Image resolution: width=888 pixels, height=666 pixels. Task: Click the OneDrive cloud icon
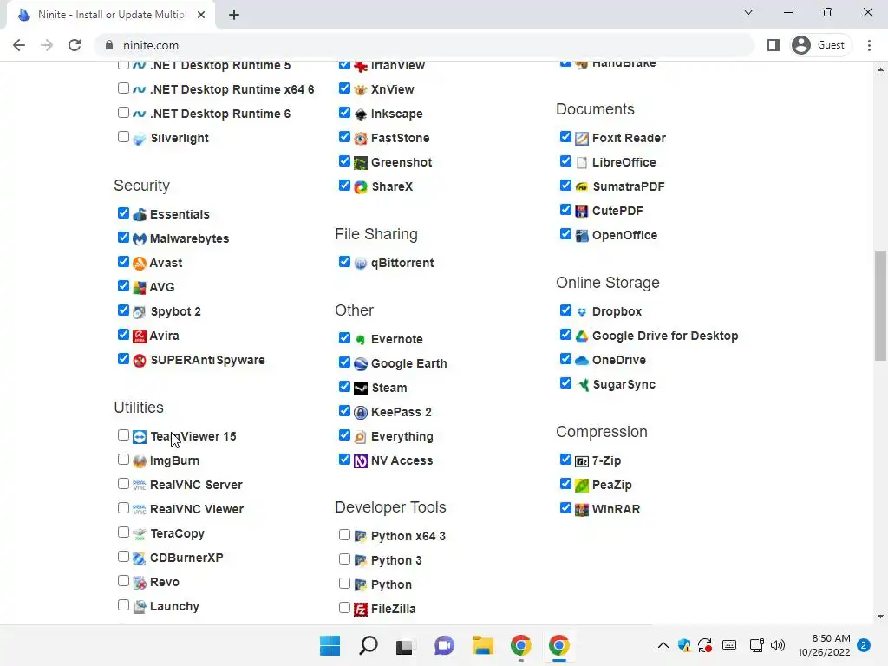click(x=582, y=360)
